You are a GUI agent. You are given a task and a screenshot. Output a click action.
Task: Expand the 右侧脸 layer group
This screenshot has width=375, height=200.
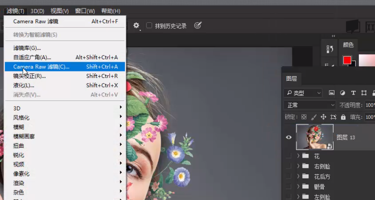(x=298, y=166)
